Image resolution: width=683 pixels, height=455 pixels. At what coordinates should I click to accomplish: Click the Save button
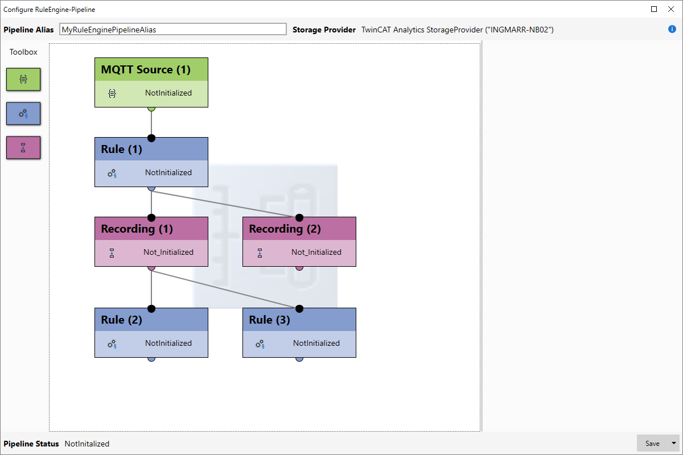click(653, 443)
